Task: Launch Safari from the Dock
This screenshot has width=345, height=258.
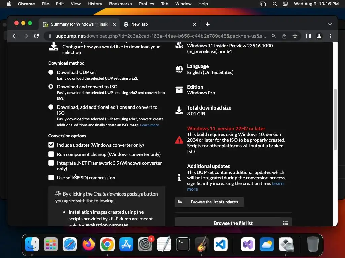Action: point(70,244)
